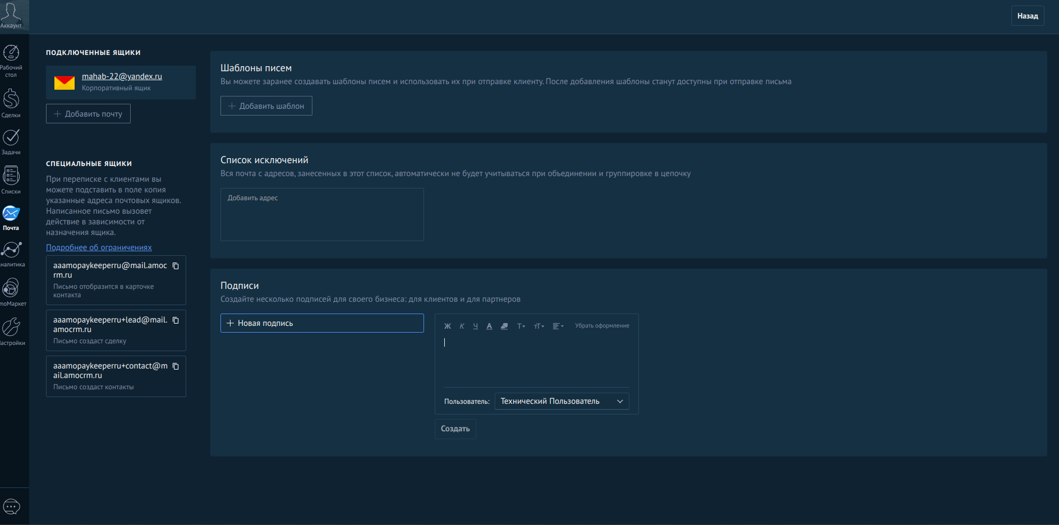Toggle bold (Ж) formatting in signature editor
This screenshot has height=525, width=1059.
448,326
